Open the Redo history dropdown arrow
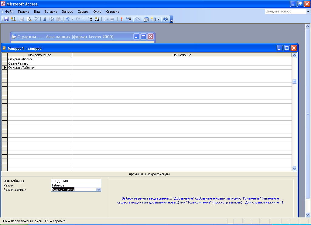The height and width of the screenshot is (225, 311). (x=83, y=19)
